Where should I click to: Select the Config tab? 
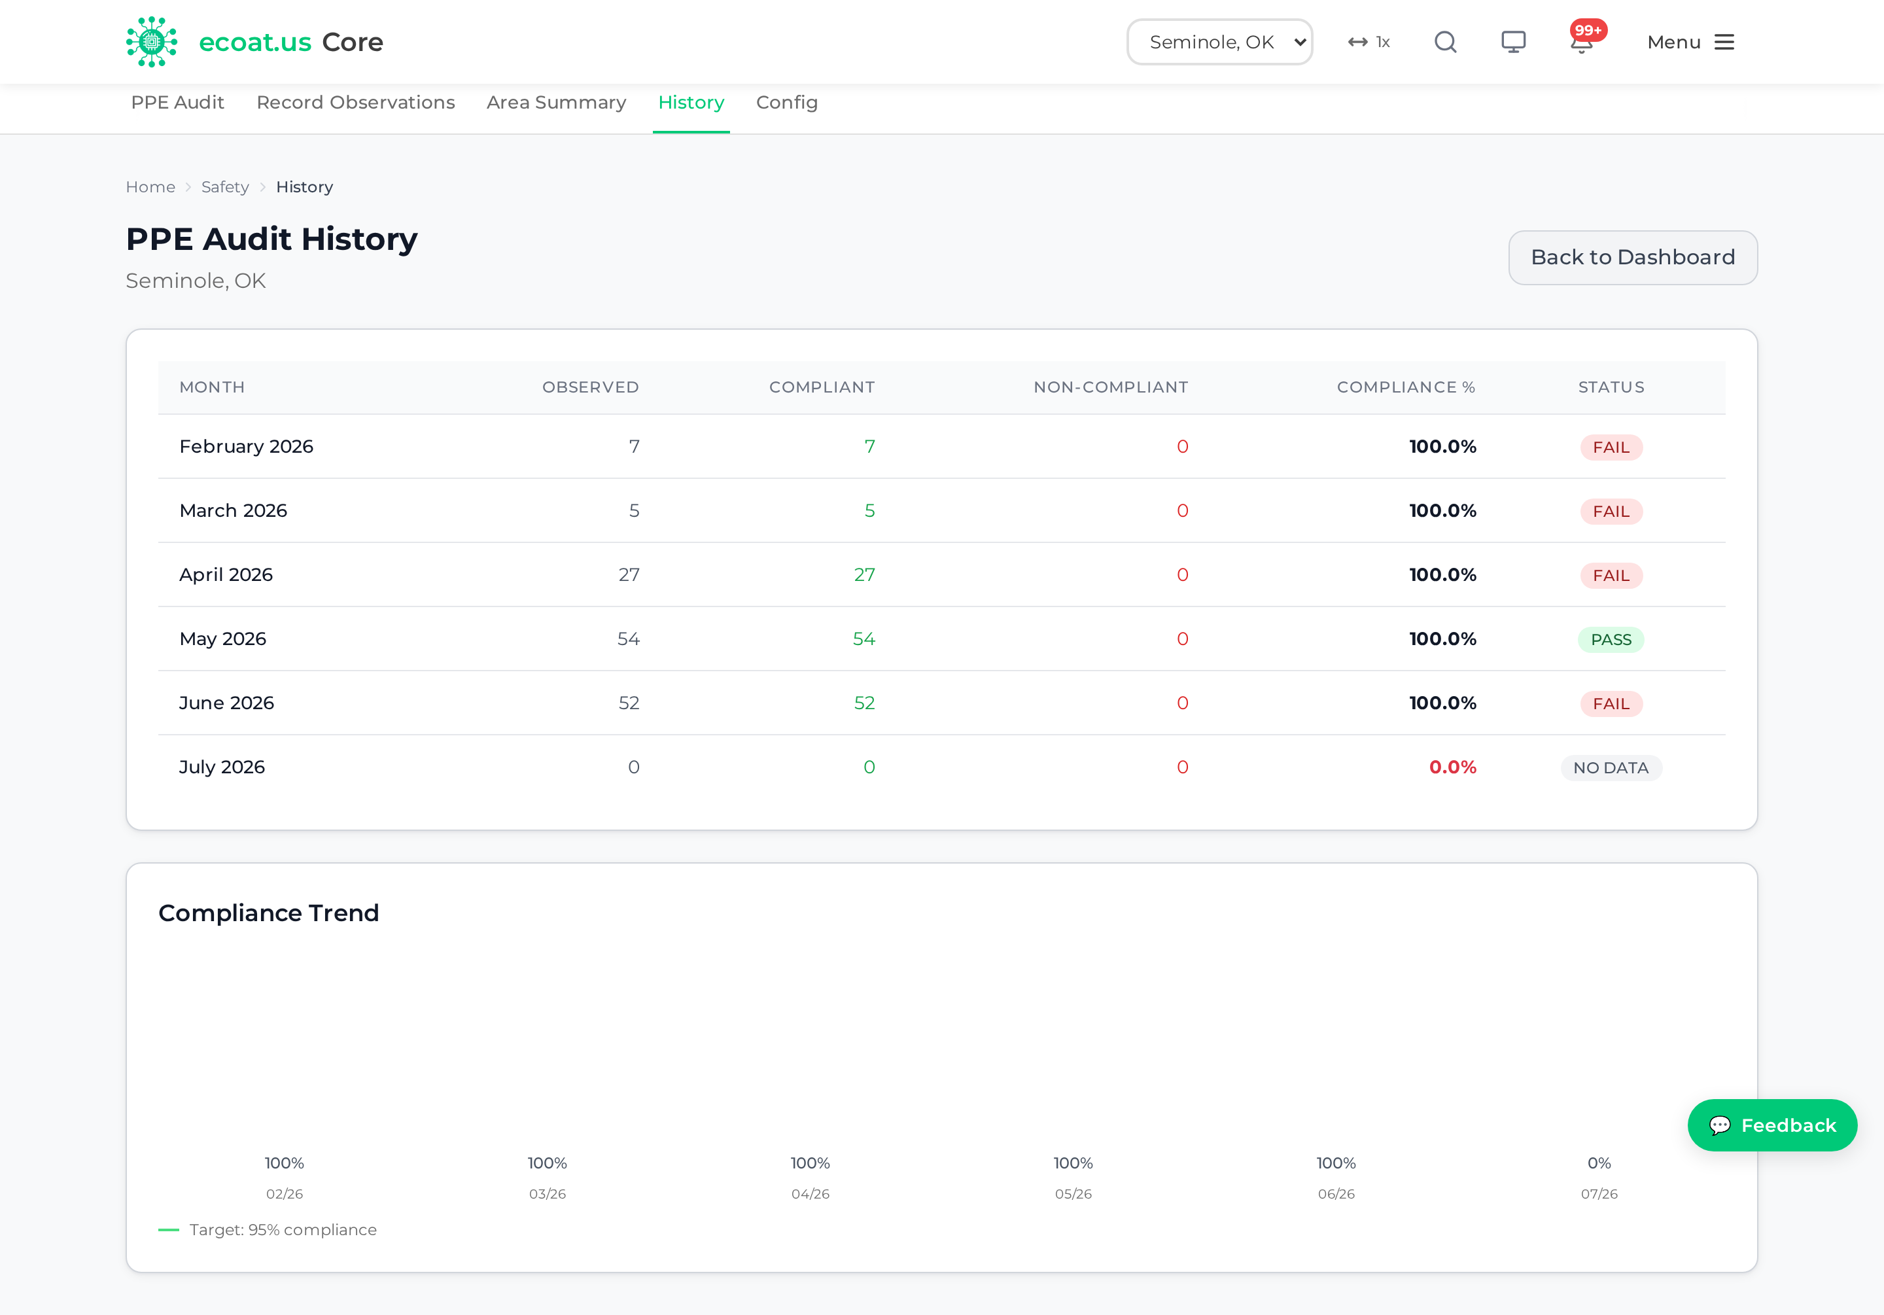(786, 103)
